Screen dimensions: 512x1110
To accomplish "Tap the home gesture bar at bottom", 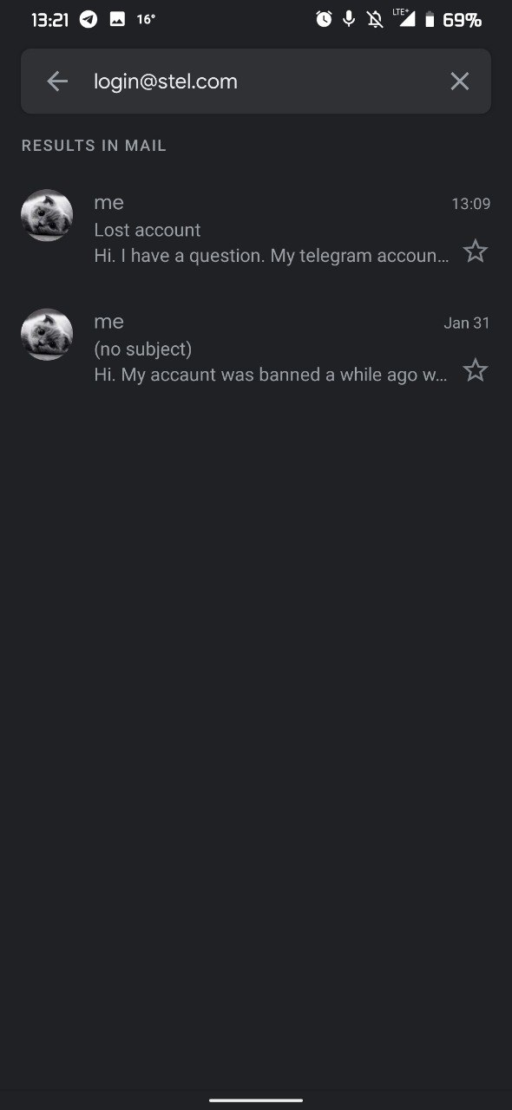I will 256,1100.
